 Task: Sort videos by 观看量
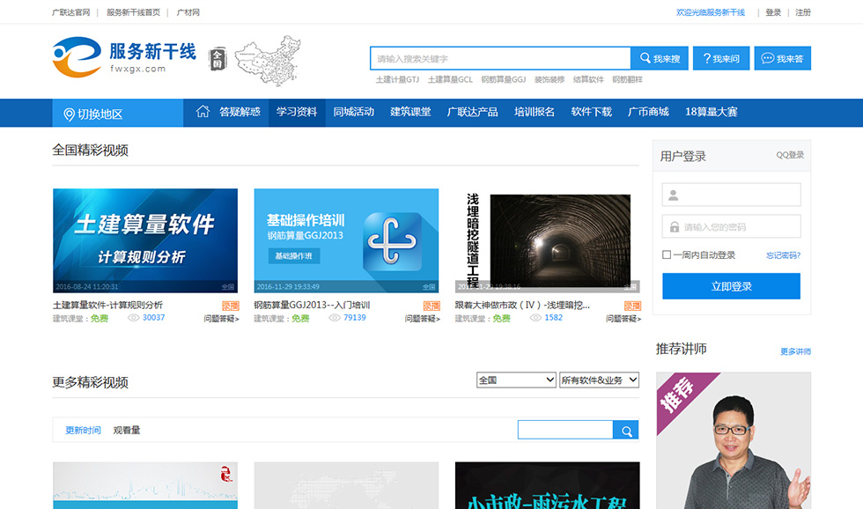pos(127,431)
